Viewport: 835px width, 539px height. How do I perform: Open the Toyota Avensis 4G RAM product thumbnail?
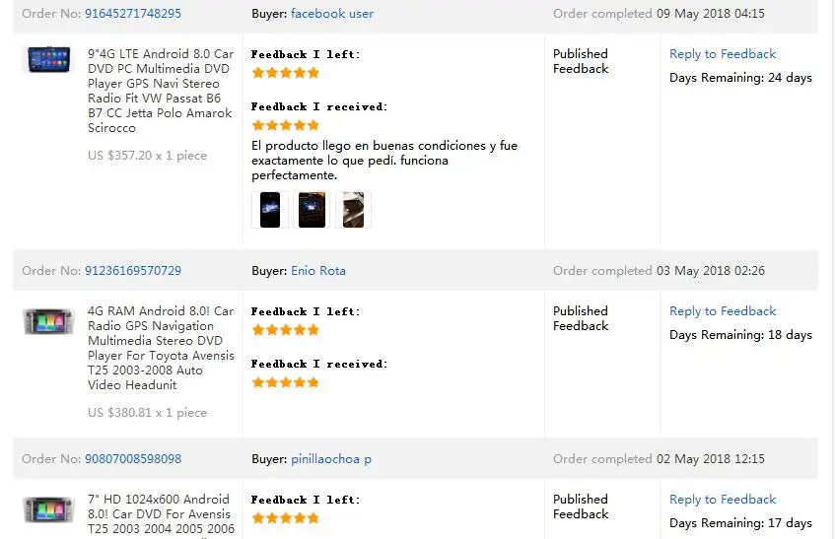(x=48, y=321)
